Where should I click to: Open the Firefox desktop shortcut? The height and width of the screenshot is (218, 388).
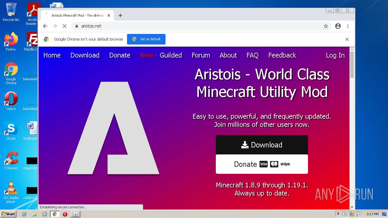[11, 41]
